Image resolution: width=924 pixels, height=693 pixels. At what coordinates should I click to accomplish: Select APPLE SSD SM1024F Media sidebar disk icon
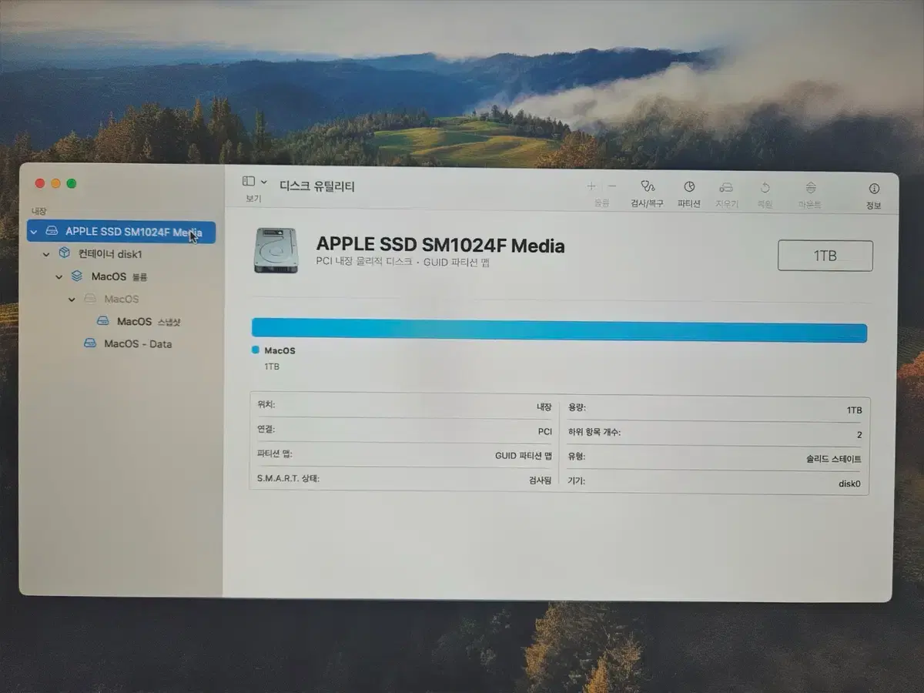click(x=52, y=231)
